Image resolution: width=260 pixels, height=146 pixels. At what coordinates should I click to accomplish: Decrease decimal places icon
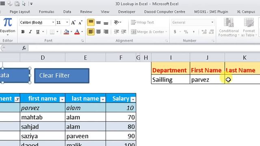point(211,32)
